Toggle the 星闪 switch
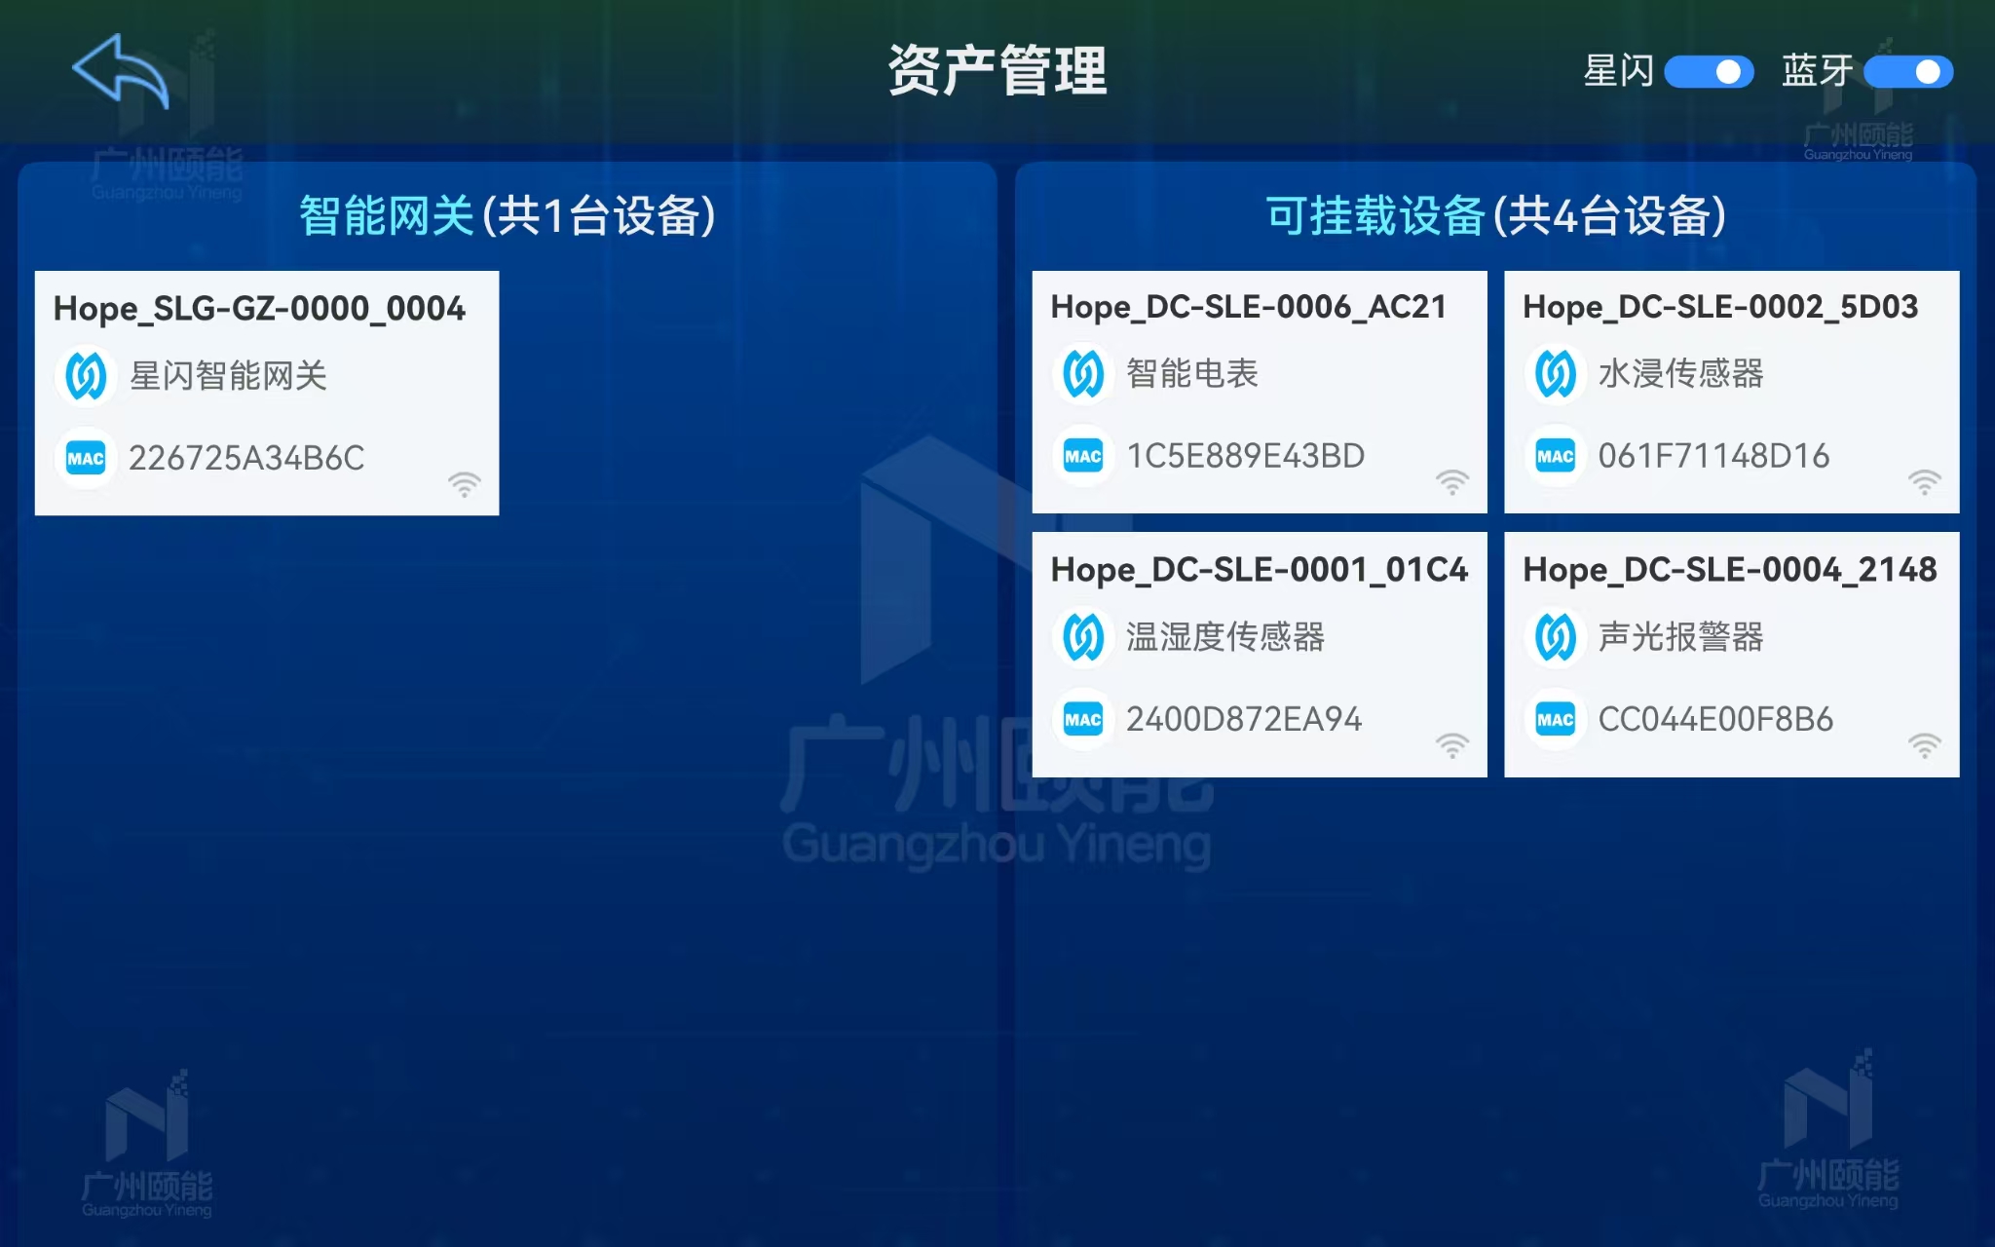1995x1247 pixels. pos(1709,72)
